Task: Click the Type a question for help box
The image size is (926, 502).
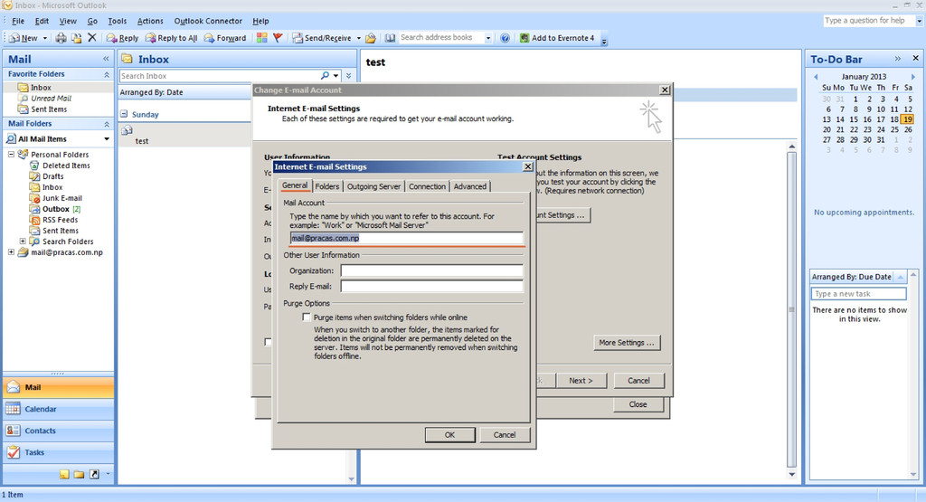Action: pos(869,20)
